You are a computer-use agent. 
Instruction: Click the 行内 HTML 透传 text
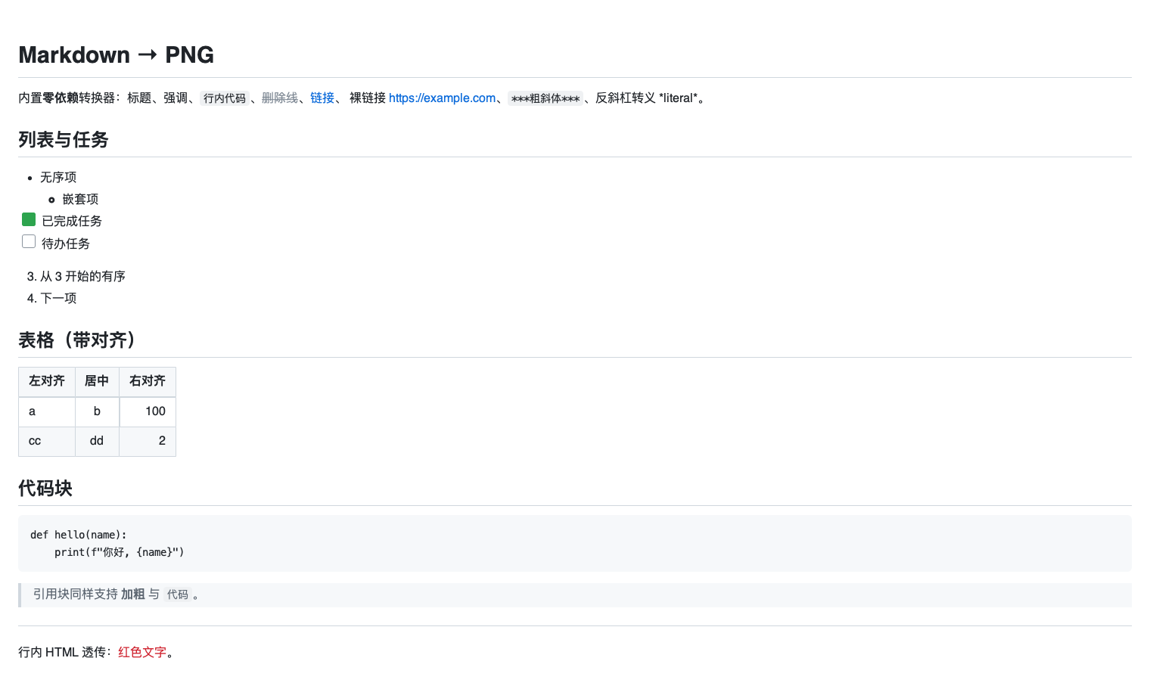62,652
